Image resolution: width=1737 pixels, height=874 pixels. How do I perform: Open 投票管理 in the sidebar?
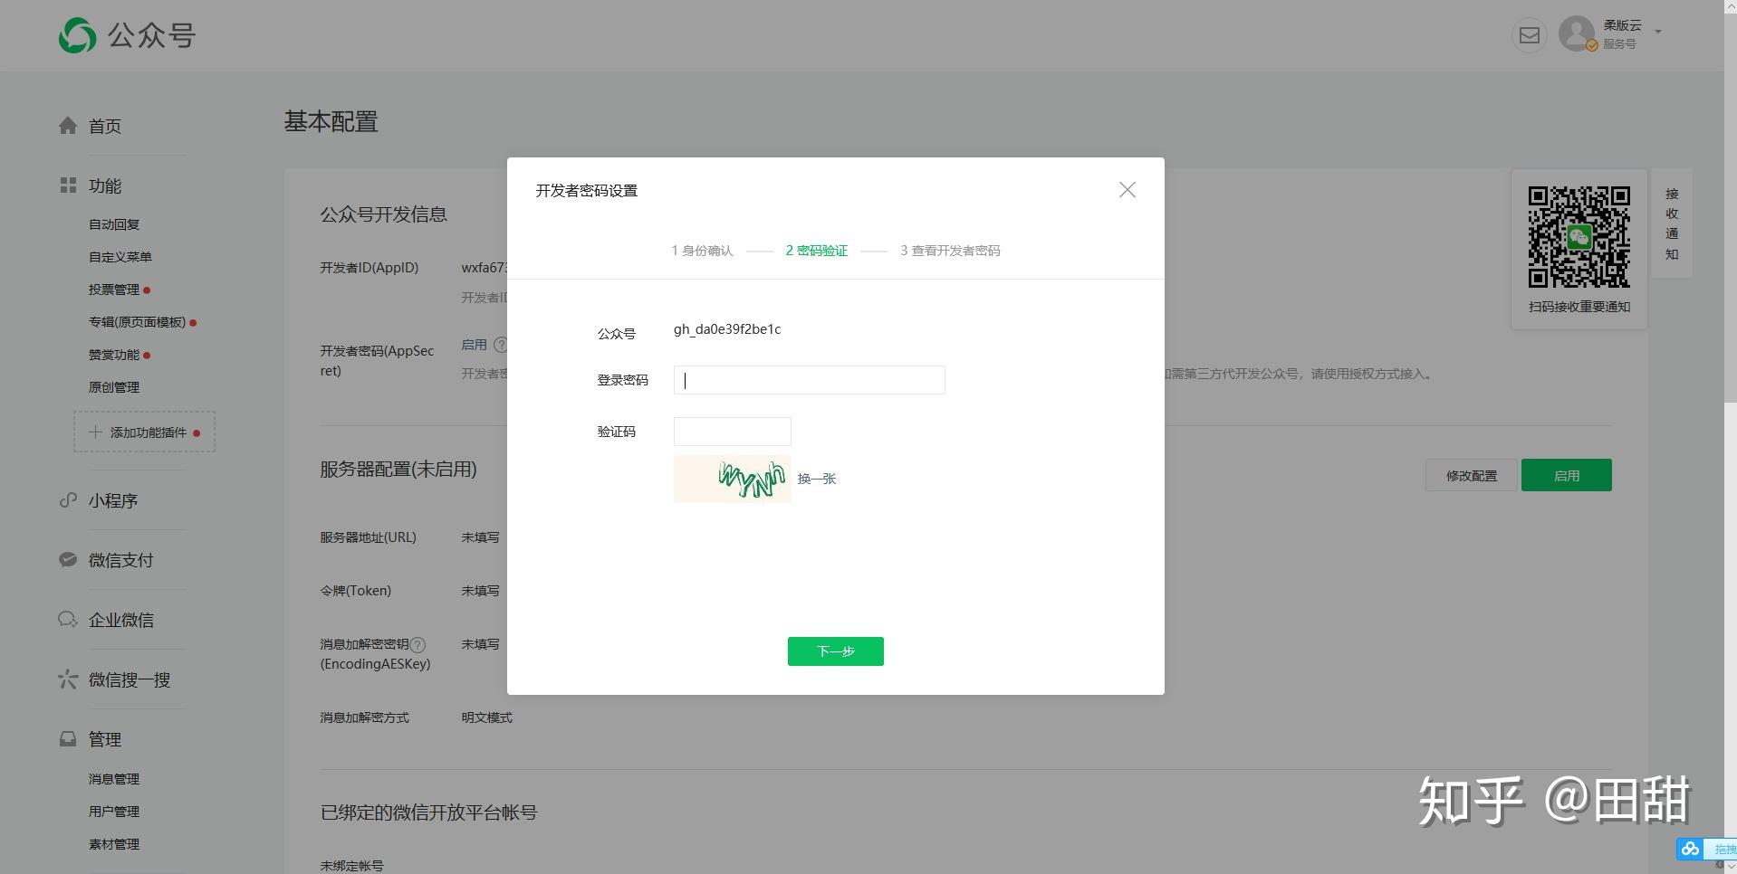point(114,290)
